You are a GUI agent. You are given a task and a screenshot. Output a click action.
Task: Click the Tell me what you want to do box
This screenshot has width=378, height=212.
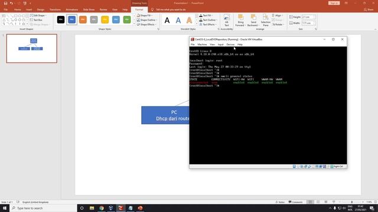click(x=168, y=9)
